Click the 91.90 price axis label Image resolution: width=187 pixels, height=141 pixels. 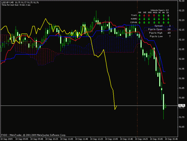click(182, 78)
